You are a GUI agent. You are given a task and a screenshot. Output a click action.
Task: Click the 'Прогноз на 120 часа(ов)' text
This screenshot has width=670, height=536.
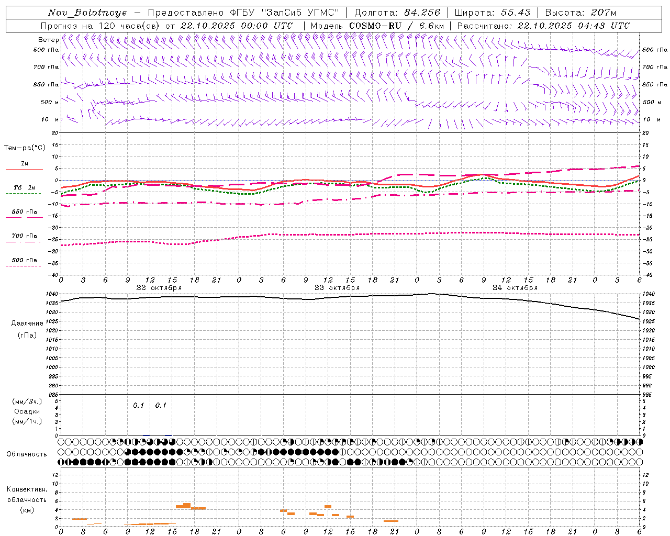pos(101,26)
